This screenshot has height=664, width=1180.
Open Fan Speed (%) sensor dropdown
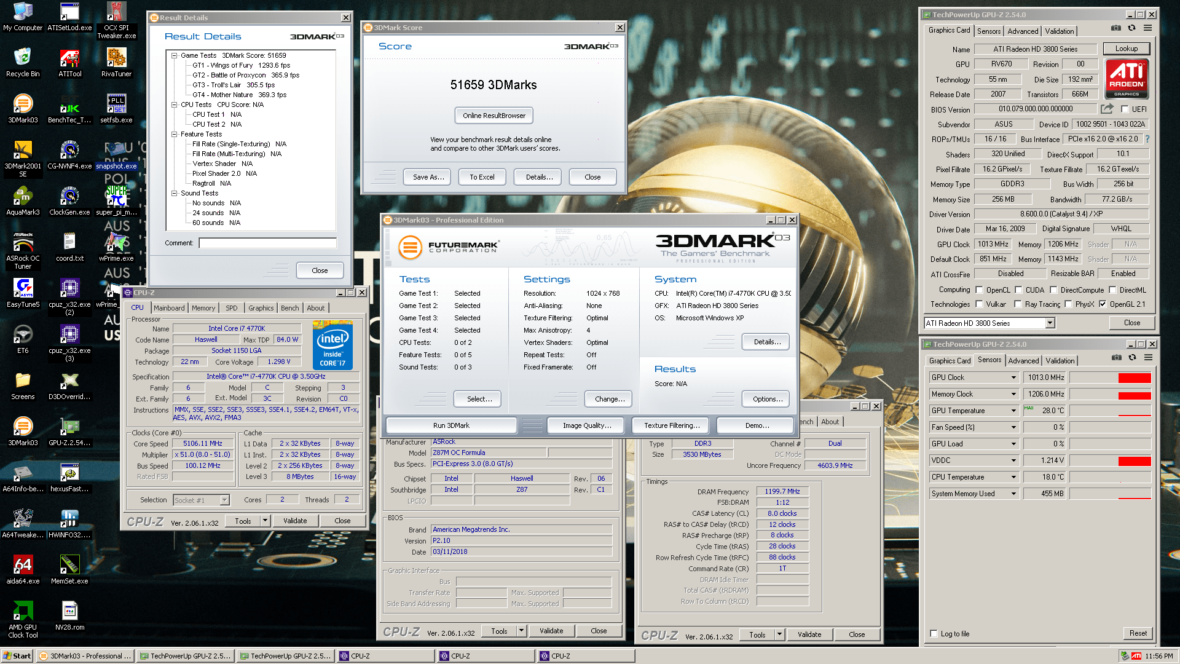[1013, 427]
